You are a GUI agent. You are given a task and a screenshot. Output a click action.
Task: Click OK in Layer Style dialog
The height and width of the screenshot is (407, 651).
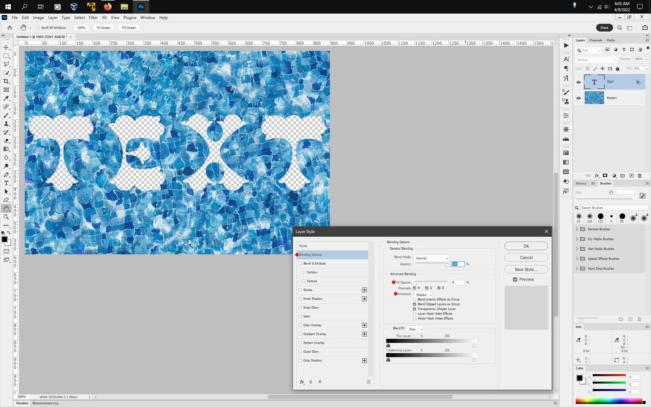[x=526, y=246]
